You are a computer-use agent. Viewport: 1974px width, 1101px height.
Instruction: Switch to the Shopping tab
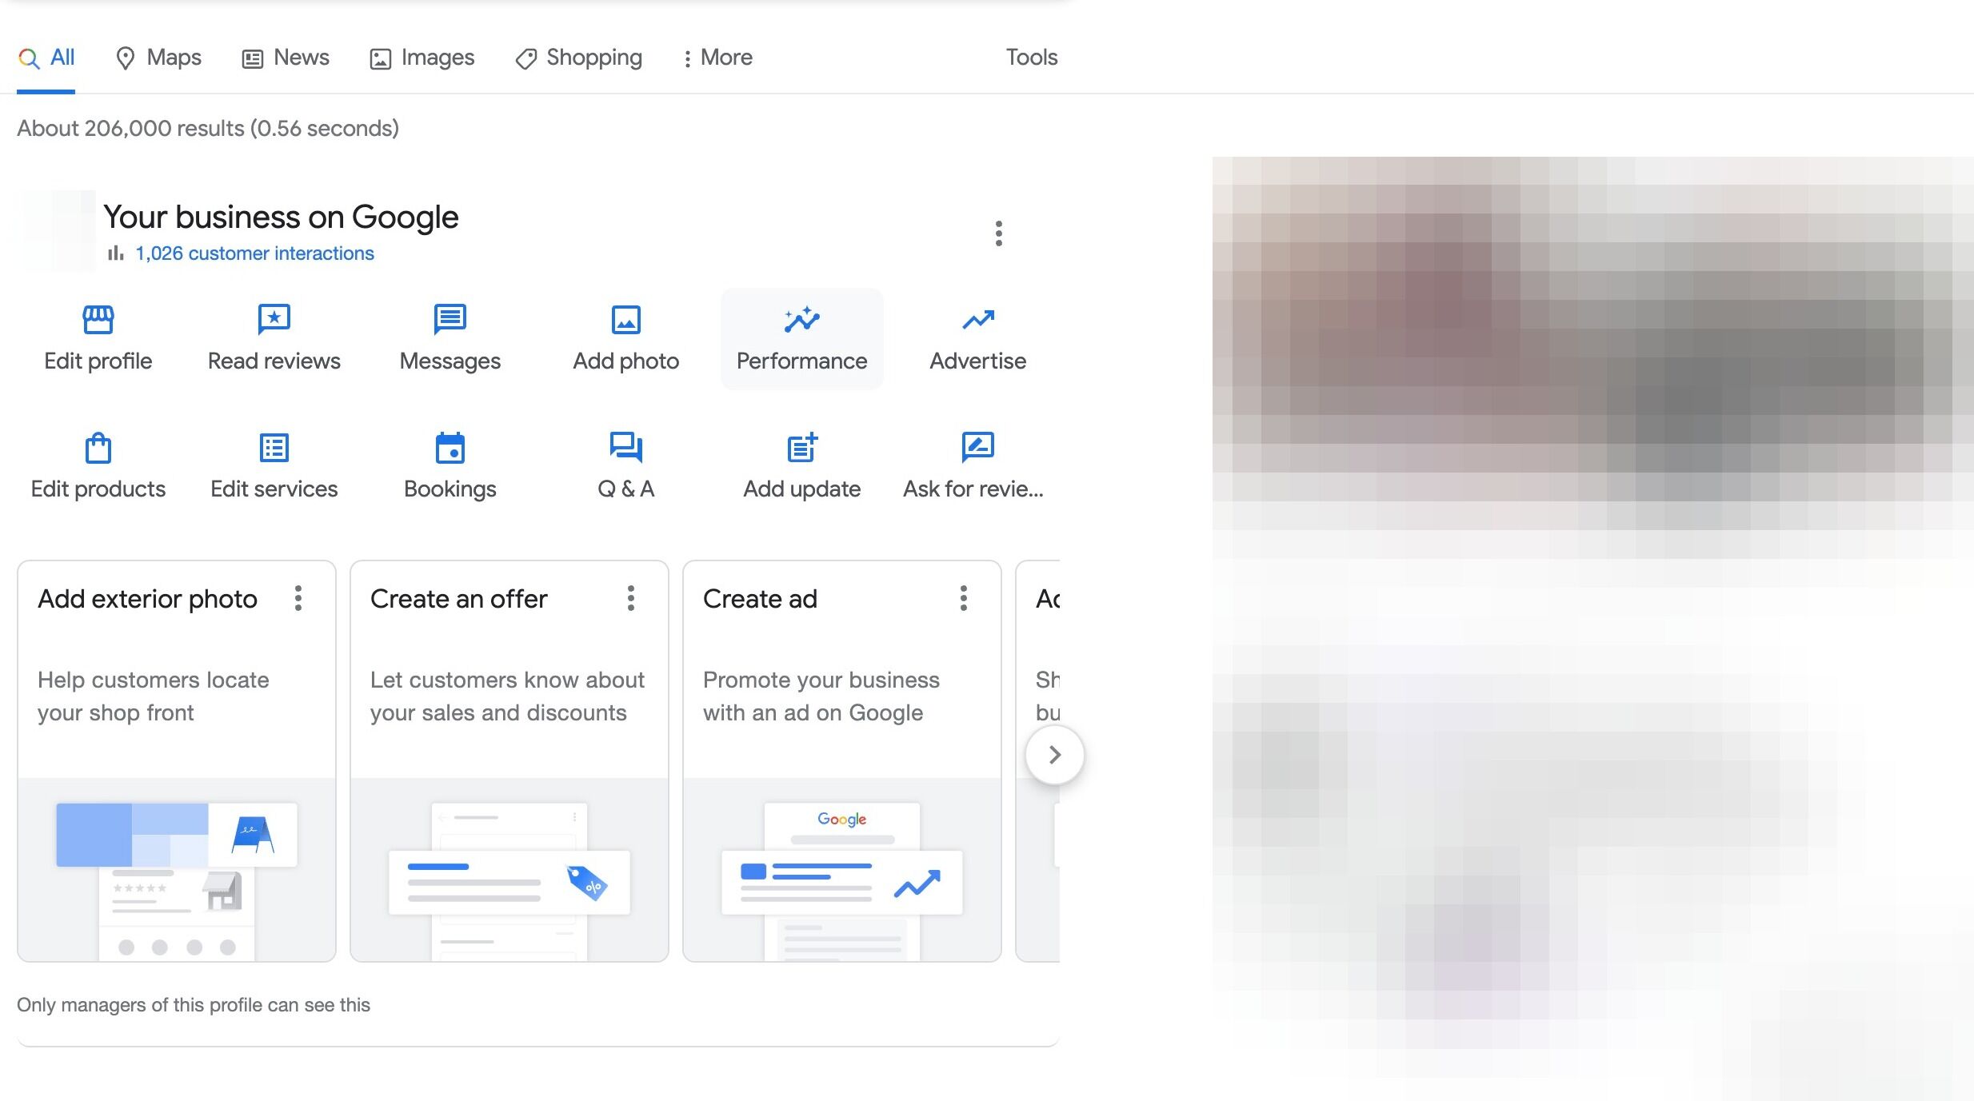coord(578,58)
